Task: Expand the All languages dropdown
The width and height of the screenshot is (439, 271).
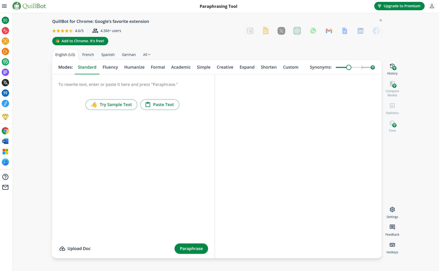Action: click(x=147, y=55)
